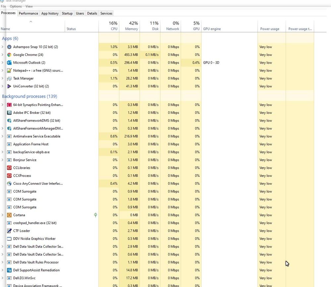Click the Task Manager process icon
331x287 pixels.
click(9, 78)
